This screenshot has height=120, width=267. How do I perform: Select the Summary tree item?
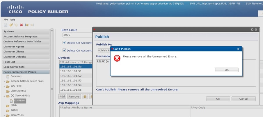click(x=16, y=76)
